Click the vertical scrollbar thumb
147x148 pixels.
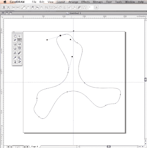(146, 79)
